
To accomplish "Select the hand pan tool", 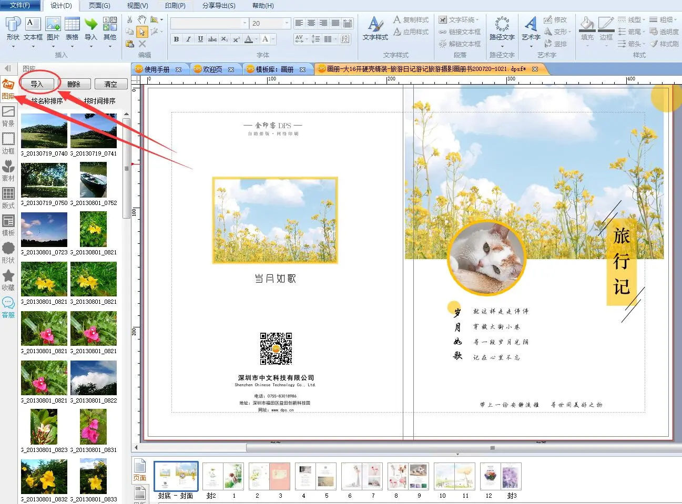I will coord(142,19).
